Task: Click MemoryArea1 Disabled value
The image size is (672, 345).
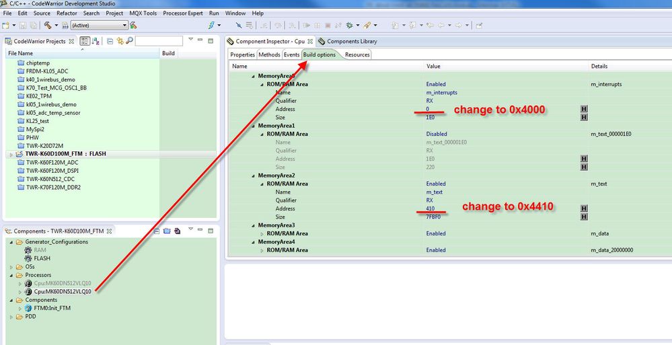Action: click(437, 134)
